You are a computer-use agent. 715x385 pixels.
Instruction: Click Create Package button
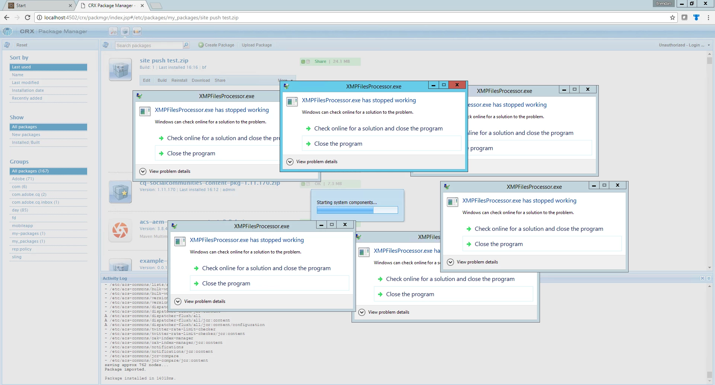click(216, 45)
